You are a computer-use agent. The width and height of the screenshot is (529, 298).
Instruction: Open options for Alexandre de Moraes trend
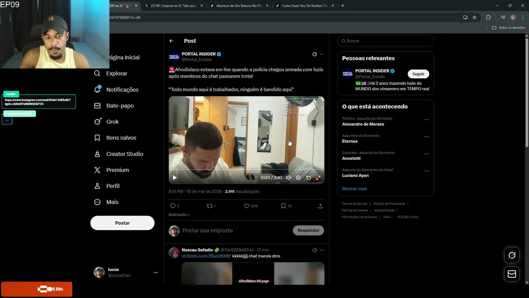[427, 120]
